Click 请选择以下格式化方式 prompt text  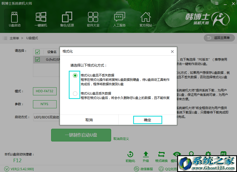tap(89, 66)
